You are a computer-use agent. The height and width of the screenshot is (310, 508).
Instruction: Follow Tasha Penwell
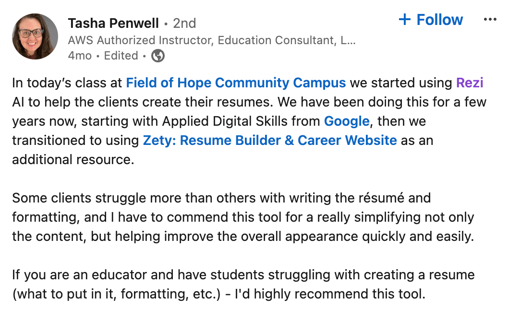pyautogui.click(x=431, y=20)
